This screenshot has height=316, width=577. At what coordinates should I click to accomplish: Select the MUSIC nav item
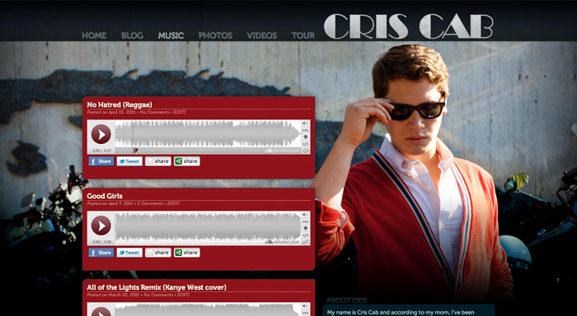pyautogui.click(x=171, y=35)
